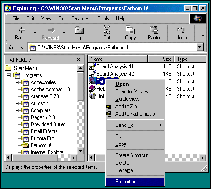Click the Download Butler folder icon
The height and width of the screenshot is (189, 211).
click(x=25, y=124)
